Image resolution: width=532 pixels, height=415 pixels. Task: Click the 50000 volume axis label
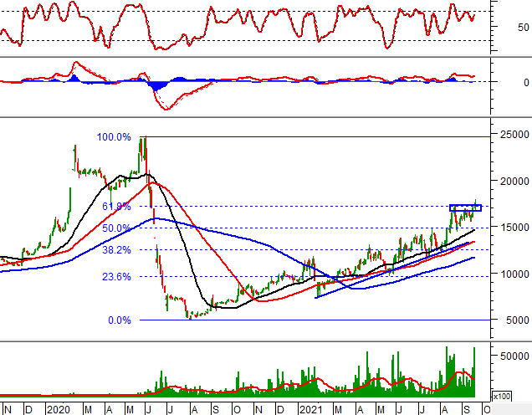[x=512, y=356]
